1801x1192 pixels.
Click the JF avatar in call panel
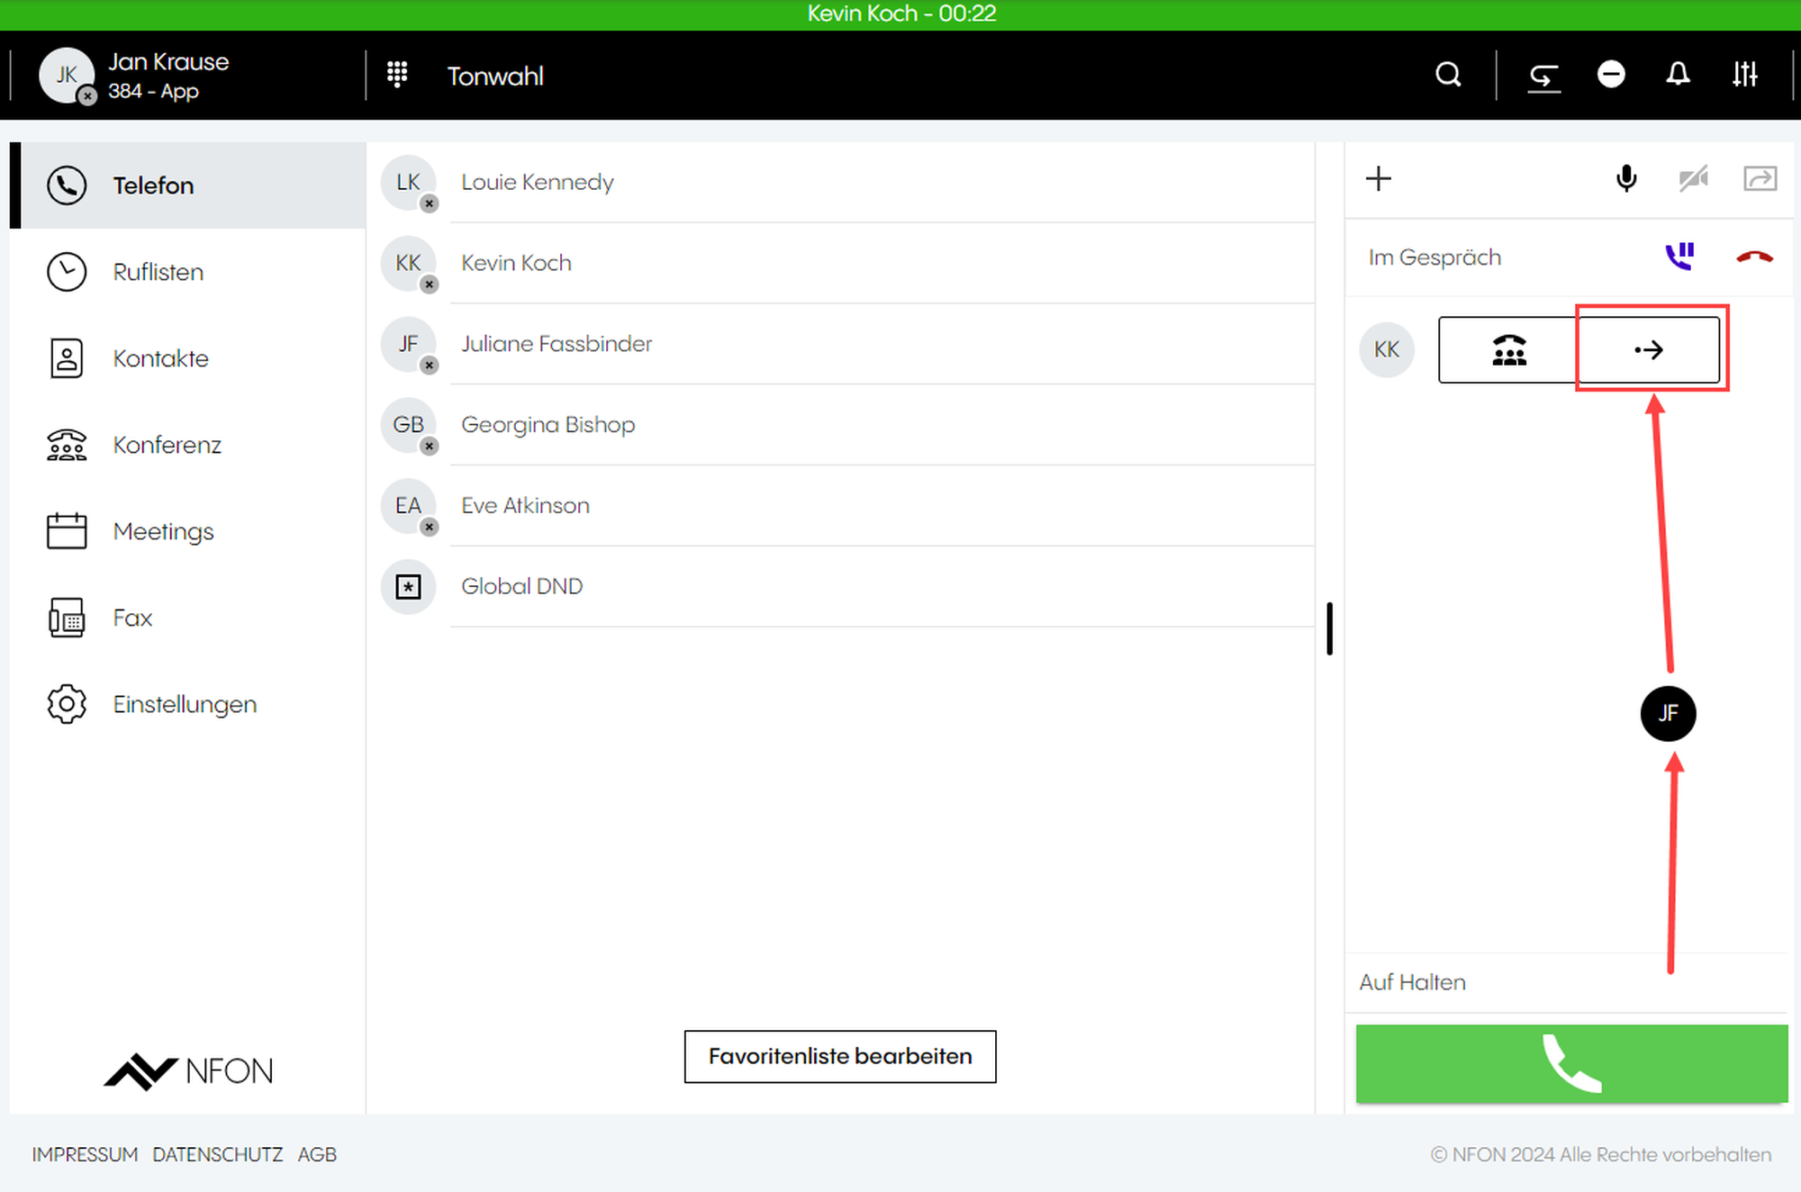coord(1668,713)
